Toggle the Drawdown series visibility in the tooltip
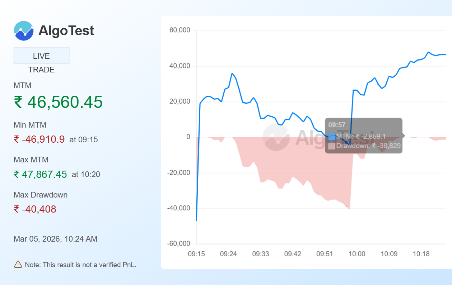 tap(331, 146)
